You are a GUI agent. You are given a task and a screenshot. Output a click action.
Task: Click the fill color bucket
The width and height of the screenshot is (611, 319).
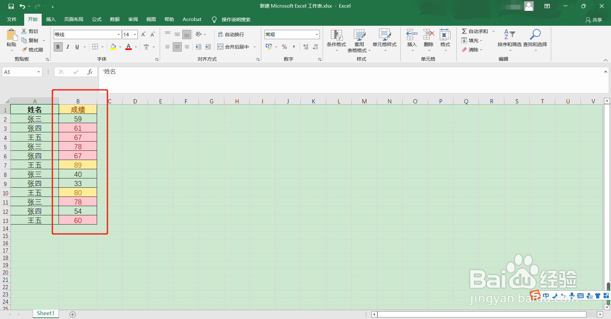tap(113, 47)
